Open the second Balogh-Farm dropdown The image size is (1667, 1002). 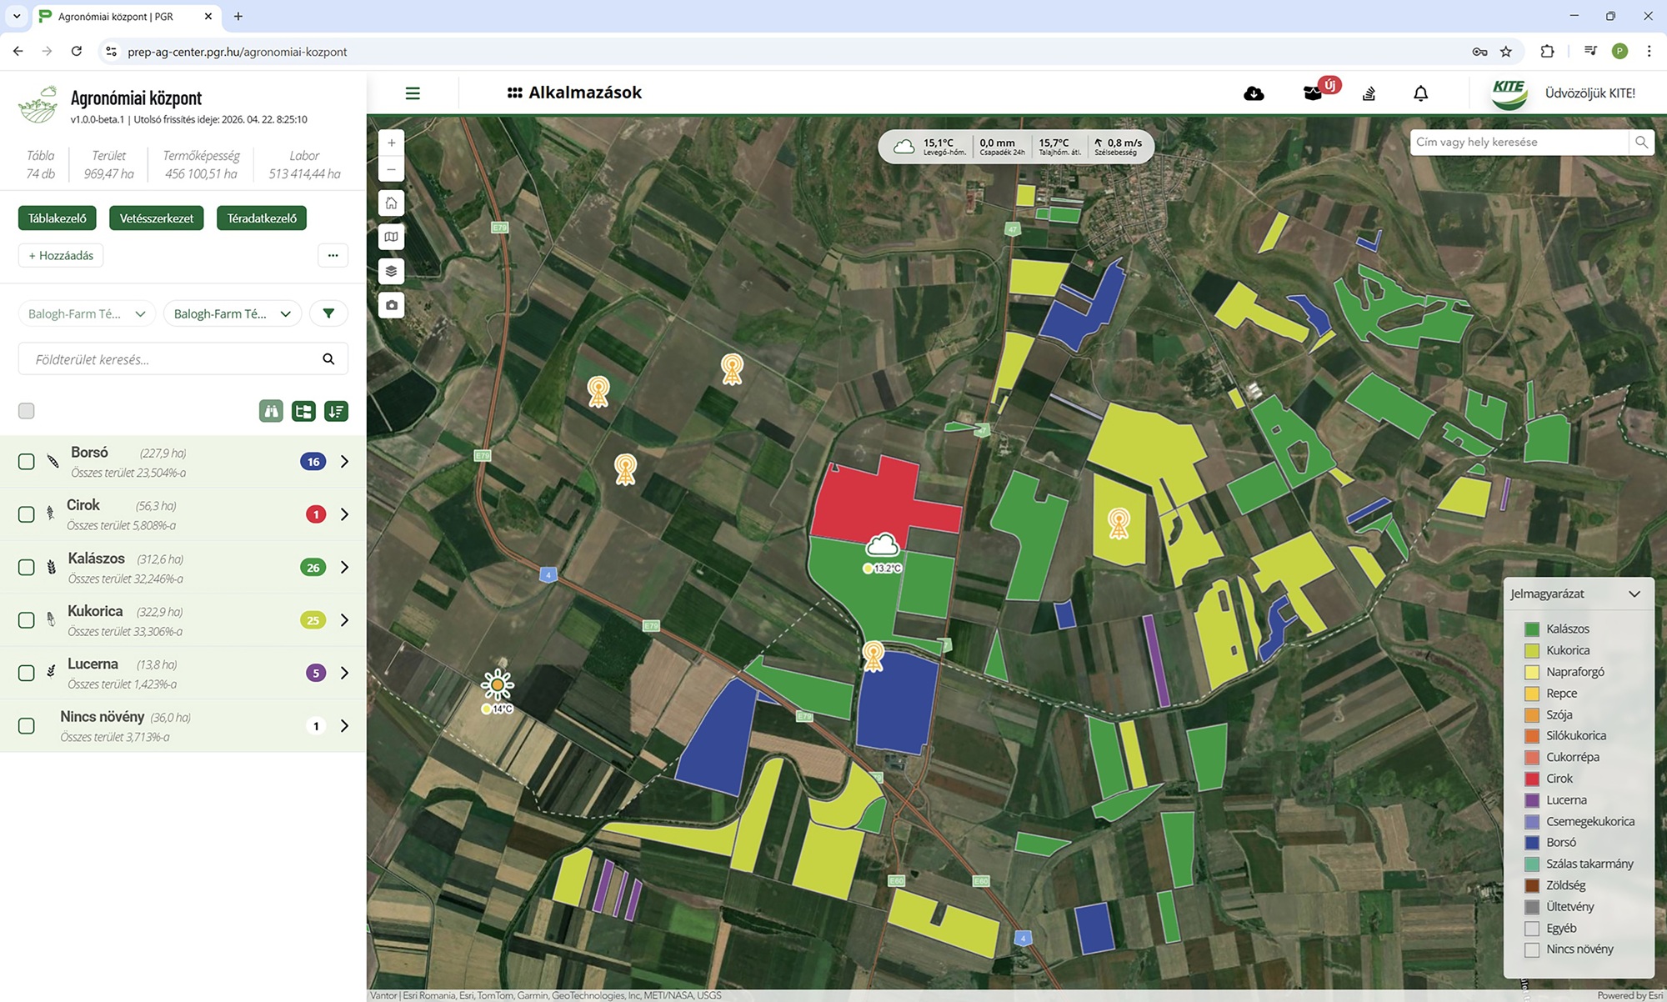pos(233,313)
